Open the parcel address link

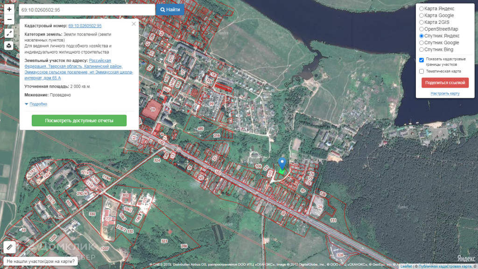pyautogui.click(x=79, y=69)
